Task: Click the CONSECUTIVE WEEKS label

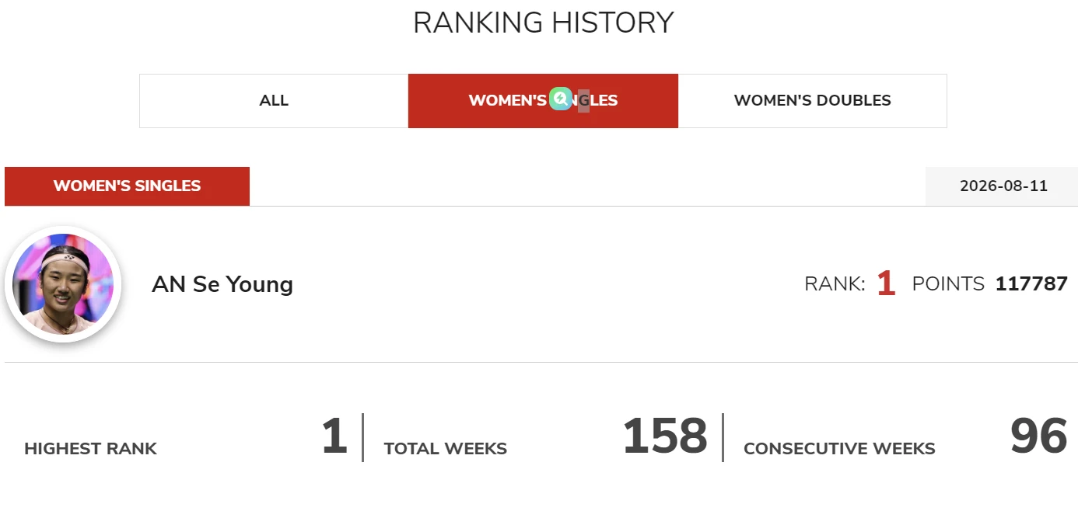Action: 839,449
